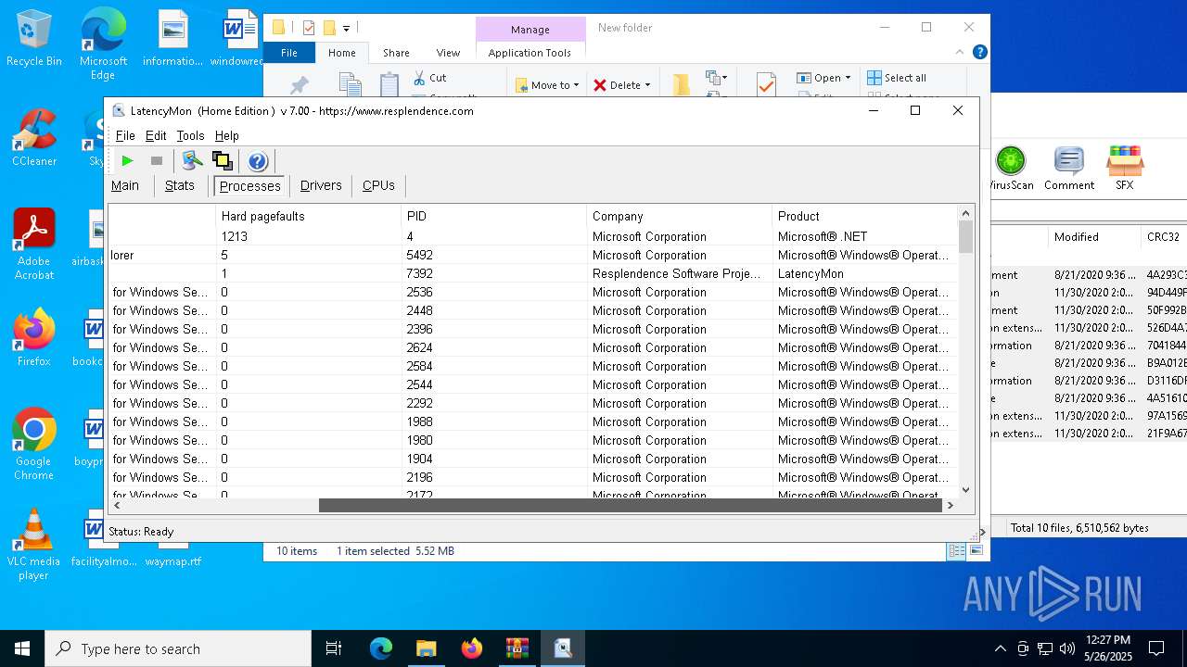Open CCleaner desktop shortcut

pos(34,138)
